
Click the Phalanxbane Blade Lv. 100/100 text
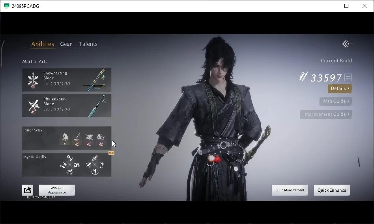click(x=57, y=109)
